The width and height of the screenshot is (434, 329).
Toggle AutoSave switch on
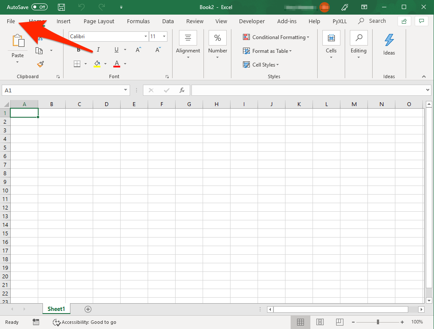pos(39,7)
